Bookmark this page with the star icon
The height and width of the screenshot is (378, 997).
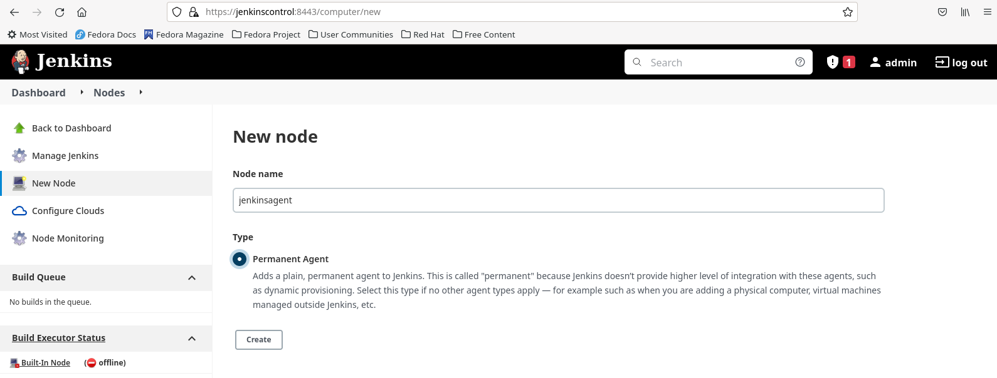click(x=848, y=12)
